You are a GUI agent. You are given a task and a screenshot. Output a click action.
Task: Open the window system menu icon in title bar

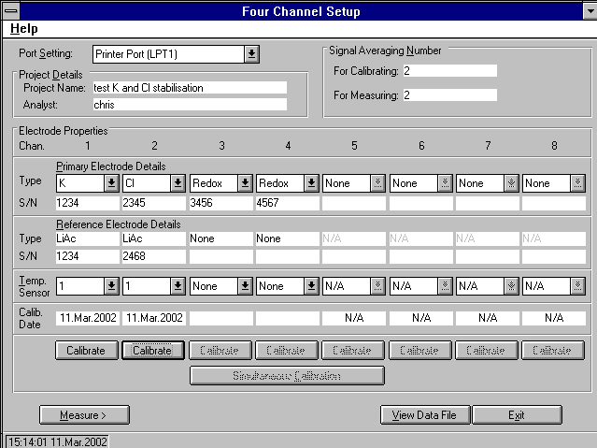coord(11,10)
